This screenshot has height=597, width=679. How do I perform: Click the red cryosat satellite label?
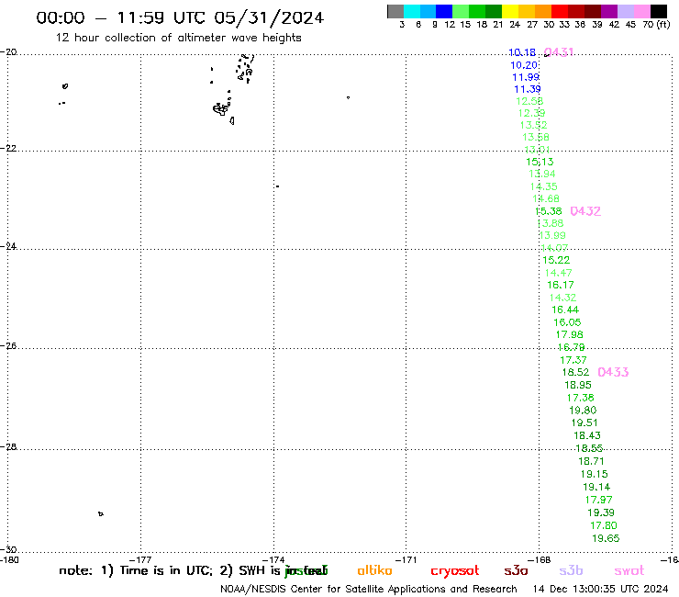tap(455, 571)
